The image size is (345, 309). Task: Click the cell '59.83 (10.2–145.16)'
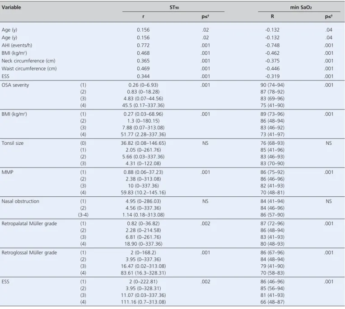coord(143,193)
